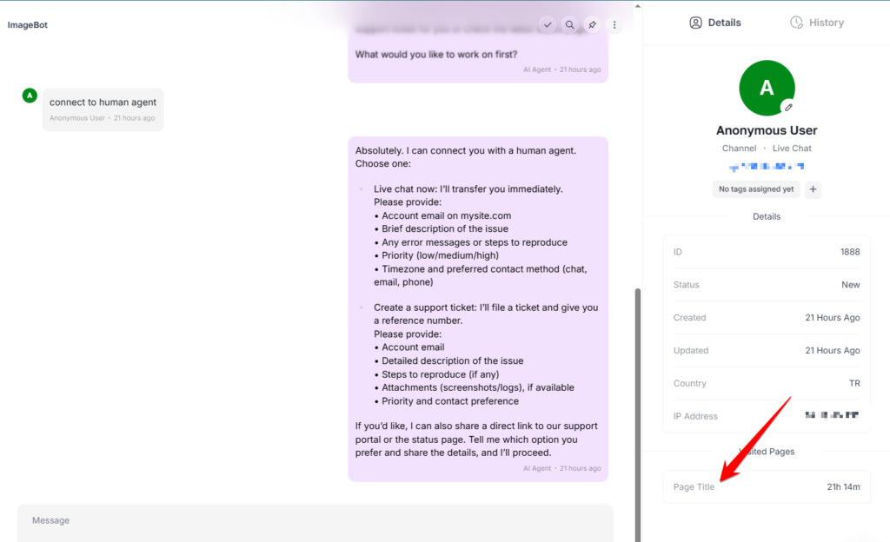Viewport: 890px width, 542px height.
Task: Mark conversation resolved with checkmark icon
Action: 548,25
